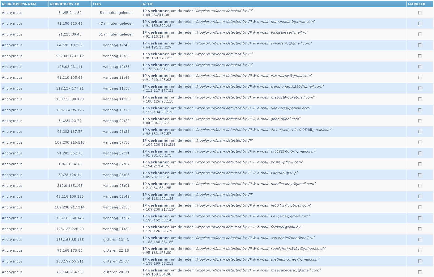Click the IP address 212.117.177.21 in the IP column
Viewport: 434px width, 277px height.
tap(70, 88)
